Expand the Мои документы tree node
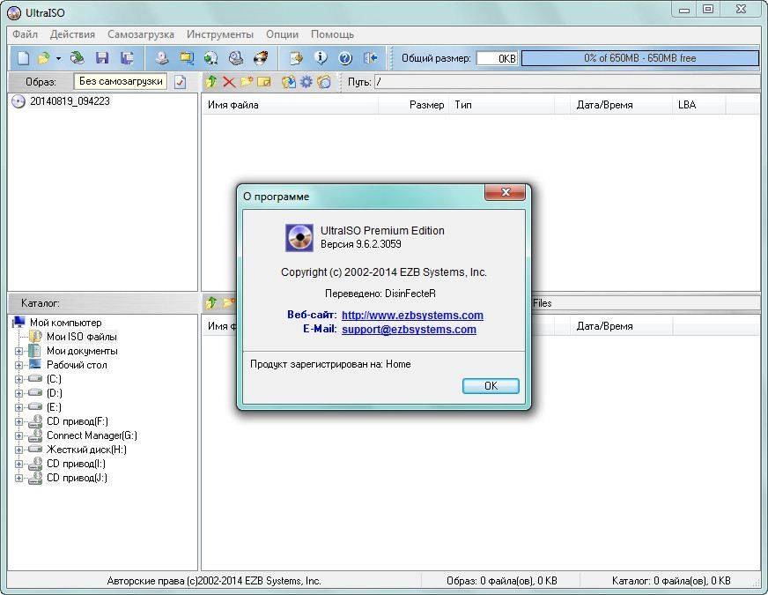768x595 pixels. (18, 351)
